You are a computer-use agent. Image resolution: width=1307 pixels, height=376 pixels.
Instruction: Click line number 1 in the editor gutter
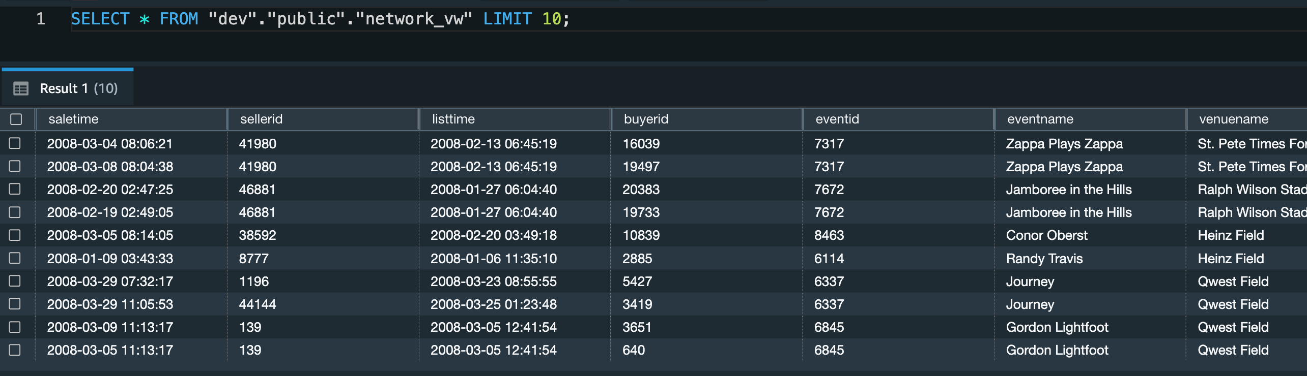[x=41, y=19]
